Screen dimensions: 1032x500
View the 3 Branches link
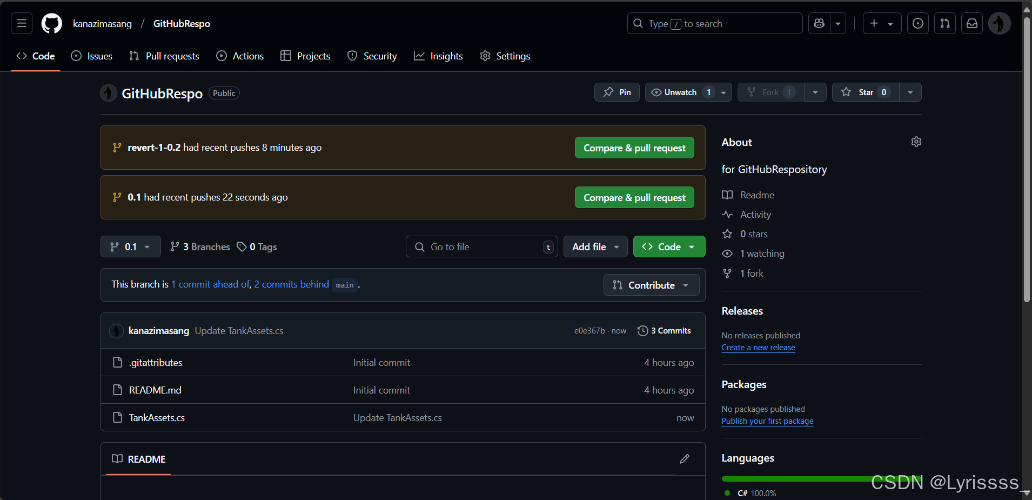[x=200, y=247]
